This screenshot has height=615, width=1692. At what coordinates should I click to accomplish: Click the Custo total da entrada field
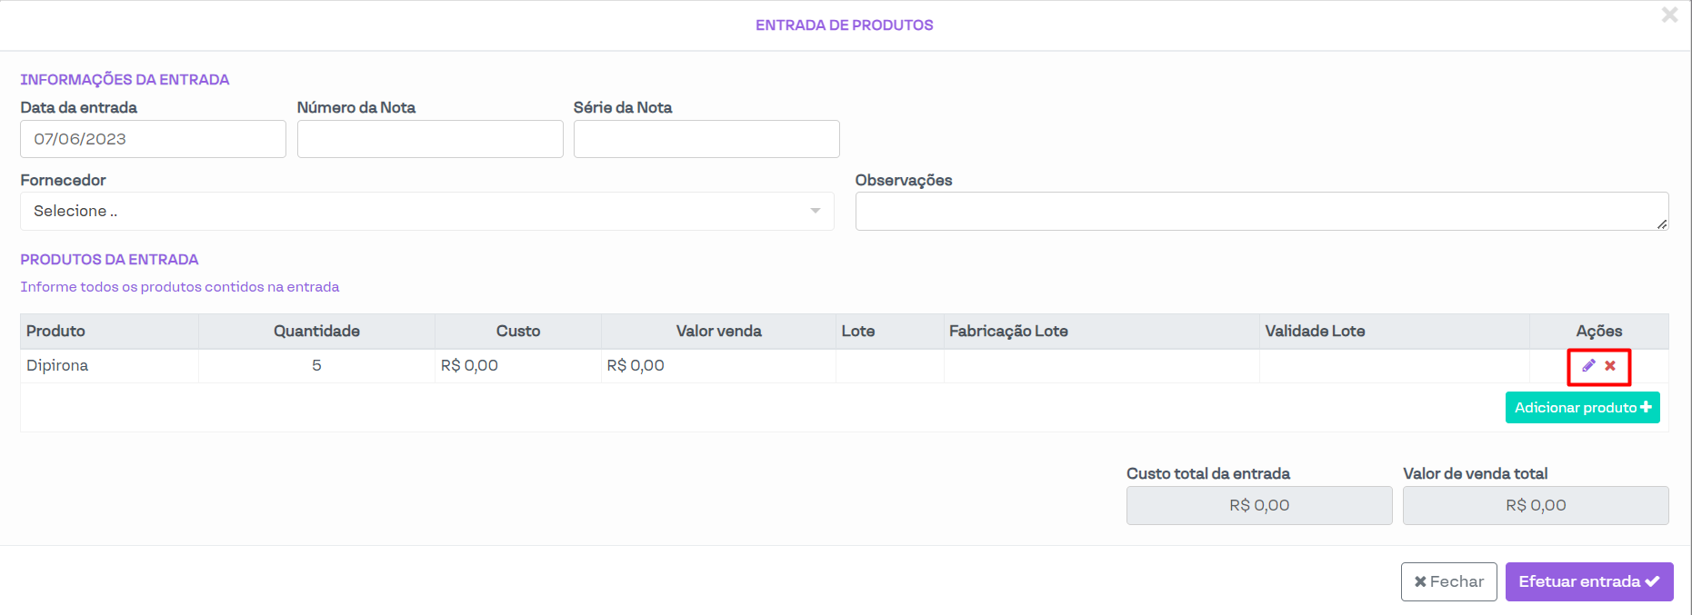[x=1259, y=505]
